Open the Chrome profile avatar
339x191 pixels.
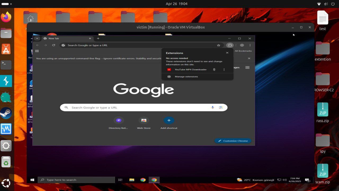[242, 45]
